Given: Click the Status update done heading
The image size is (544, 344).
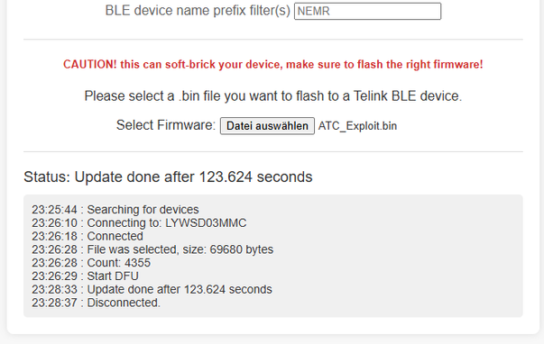Looking at the screenshot, I should [168, 177].
